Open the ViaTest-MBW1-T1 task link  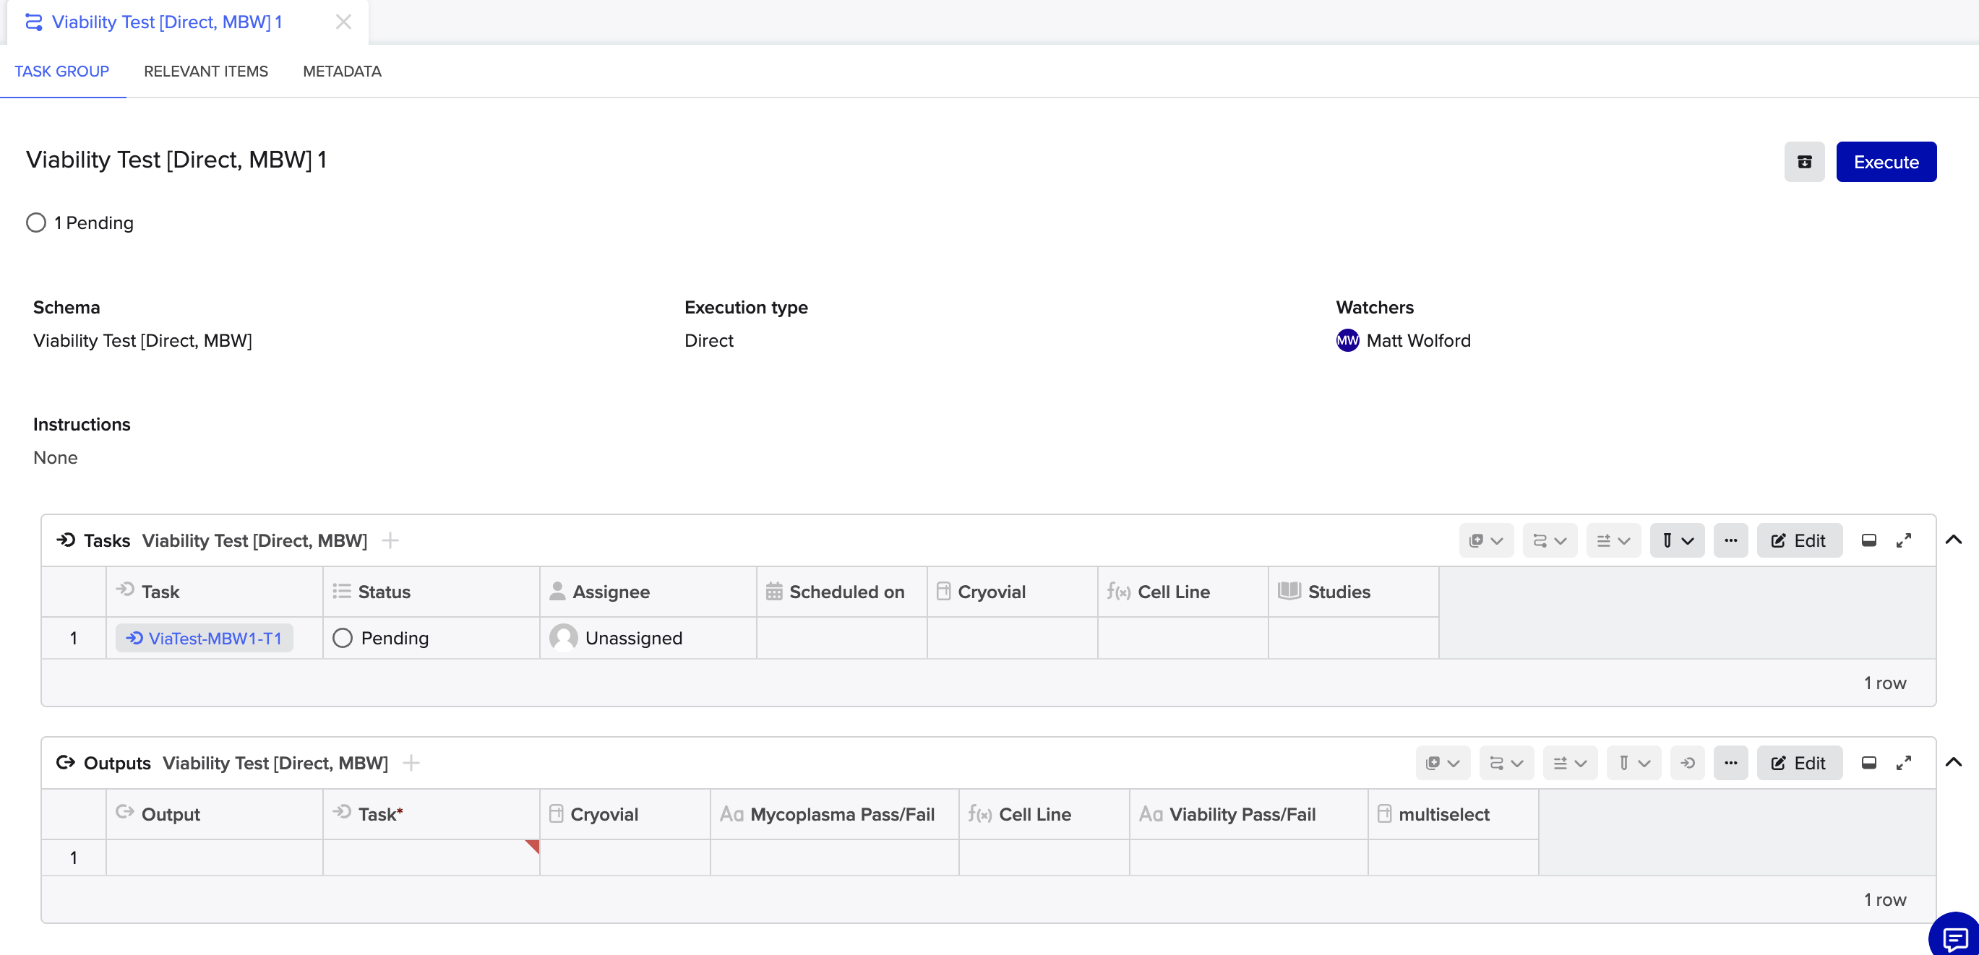tap(205, 638)
